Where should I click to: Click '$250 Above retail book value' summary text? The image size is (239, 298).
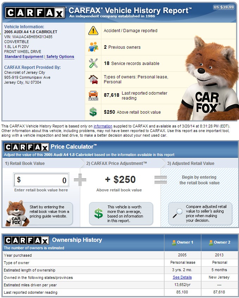(132, 112)
